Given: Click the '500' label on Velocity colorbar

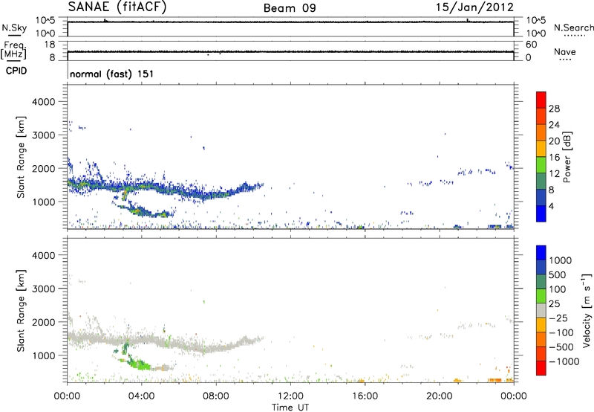Looking at the screenshot, I should 558,274.
